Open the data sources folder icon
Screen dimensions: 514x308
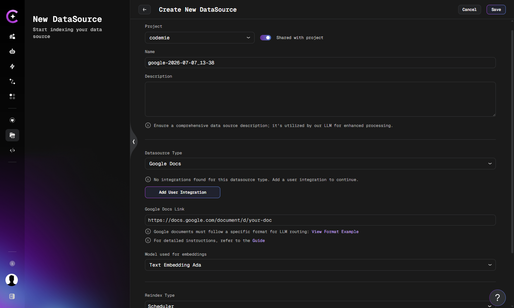click(x=12, y=135)
